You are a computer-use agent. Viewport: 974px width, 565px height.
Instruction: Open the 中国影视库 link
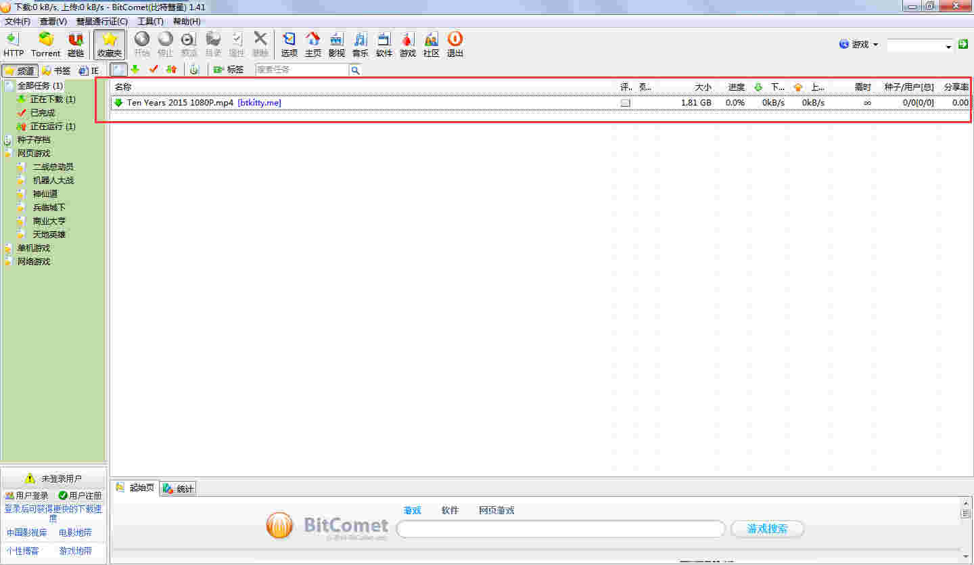coord(27,533)
